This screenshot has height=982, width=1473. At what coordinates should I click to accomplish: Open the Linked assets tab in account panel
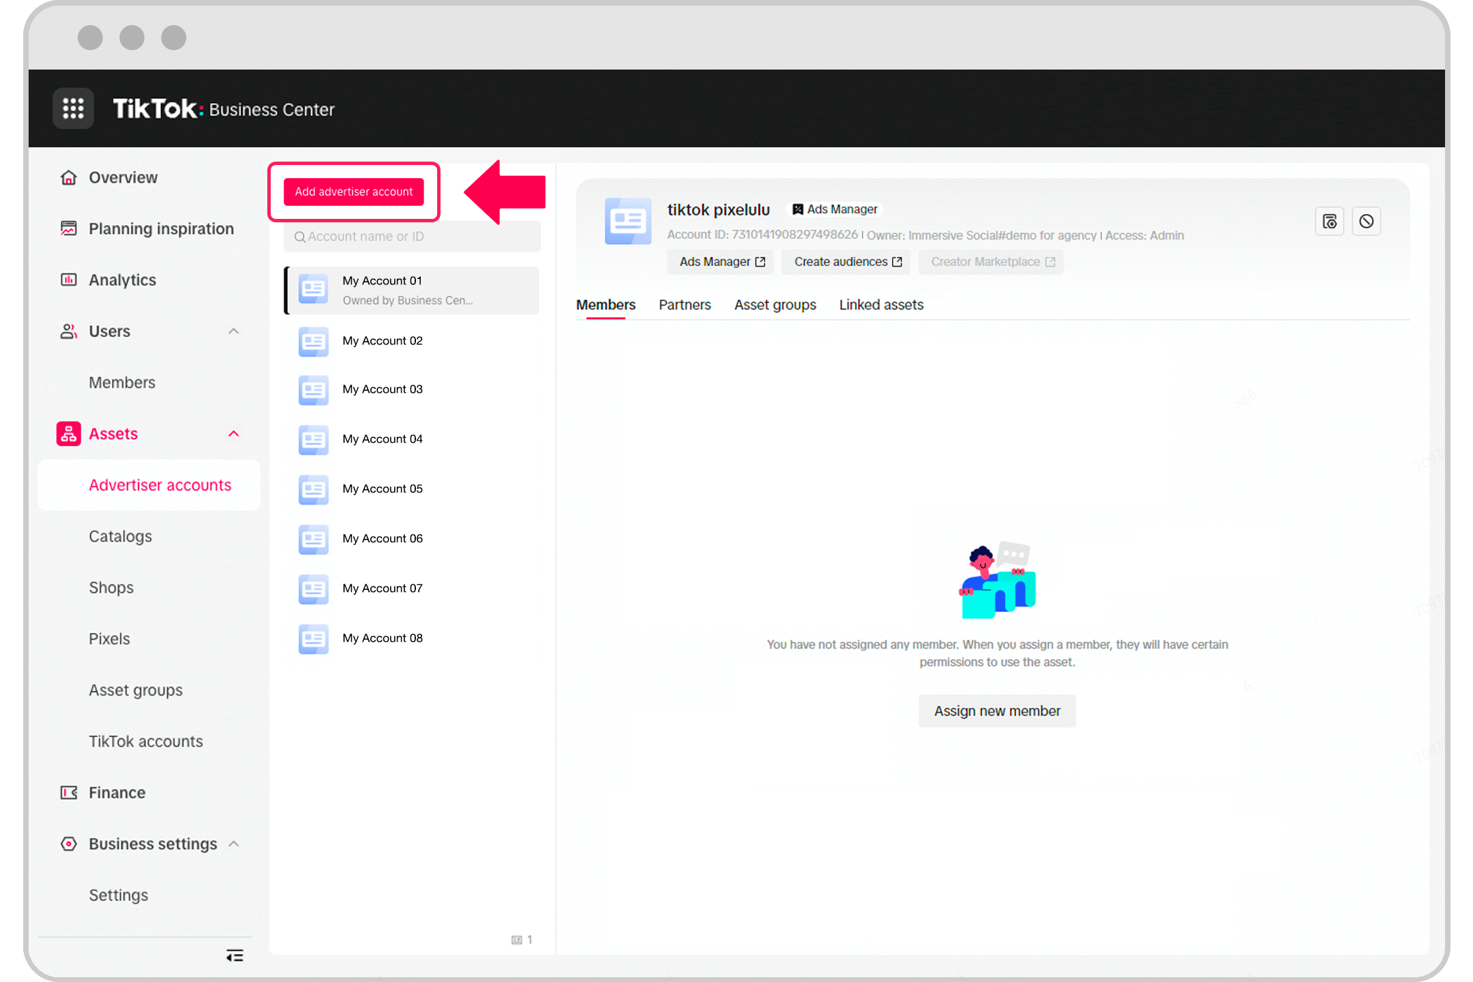pos(882,305)
